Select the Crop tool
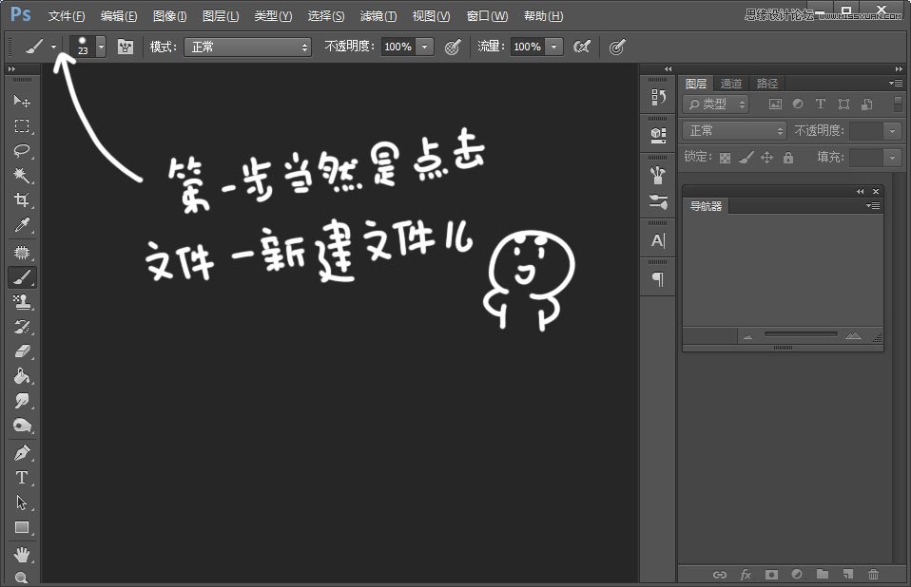 (22, 200)
